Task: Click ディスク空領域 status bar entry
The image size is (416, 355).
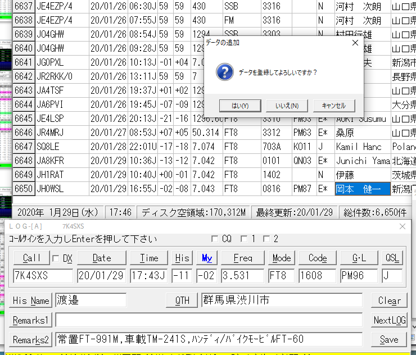Action: 193,212
